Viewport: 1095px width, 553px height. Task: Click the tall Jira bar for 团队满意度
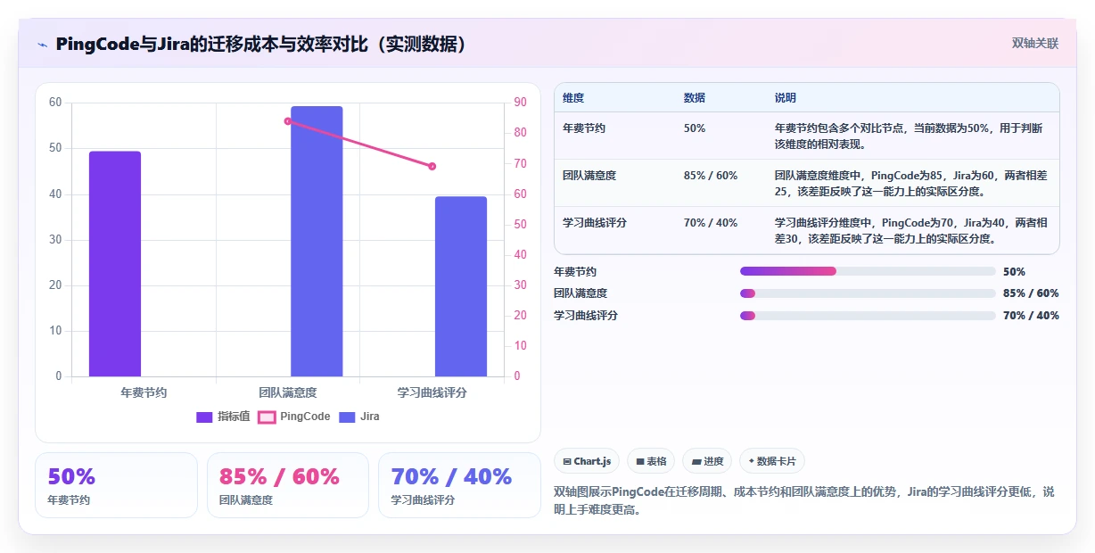pyautogui.click(x=317, y=242)
